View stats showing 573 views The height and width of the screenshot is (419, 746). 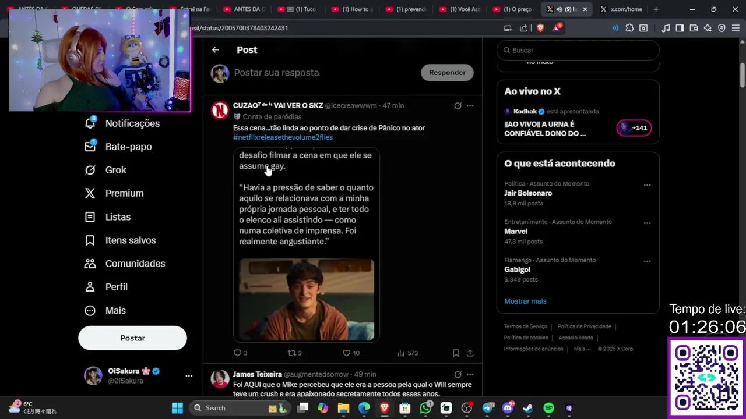click(407, 353)
